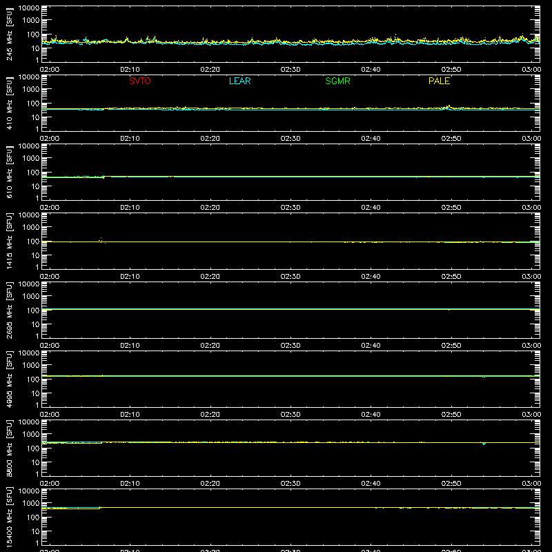
Task: Select the '410 MHz [SFU]' axis label
Action: click(9, 103)
